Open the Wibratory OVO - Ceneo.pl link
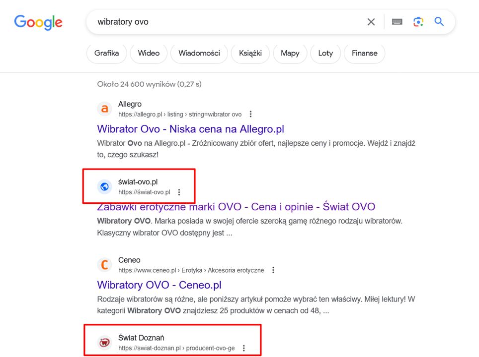The image size is (479, 357). pos(159,285)
